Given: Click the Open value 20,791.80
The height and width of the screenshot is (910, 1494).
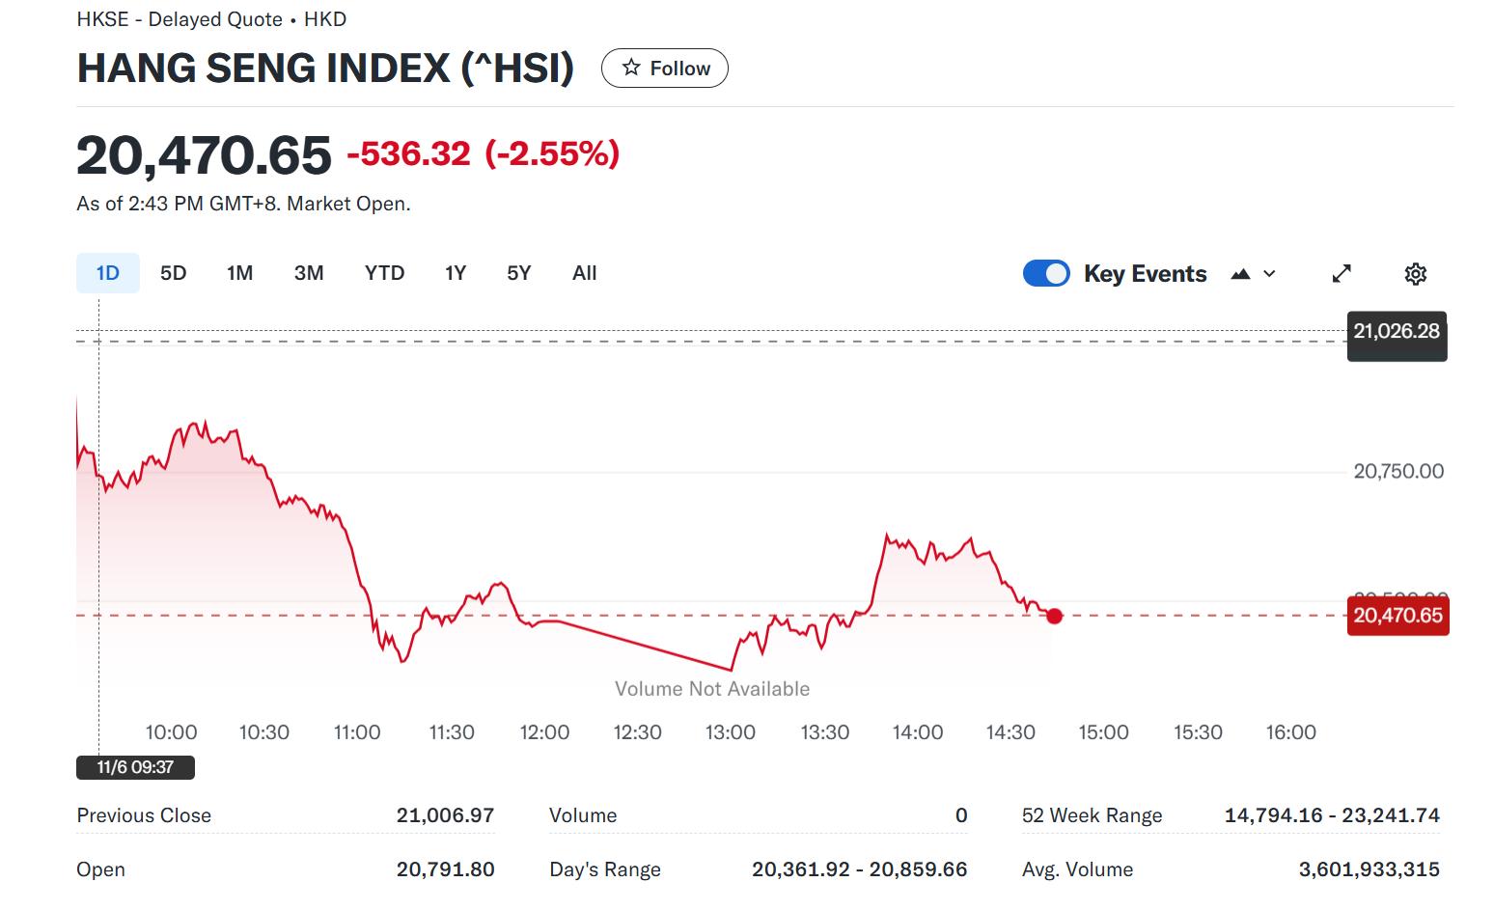Looking at the screenshot, I should 445,869.
